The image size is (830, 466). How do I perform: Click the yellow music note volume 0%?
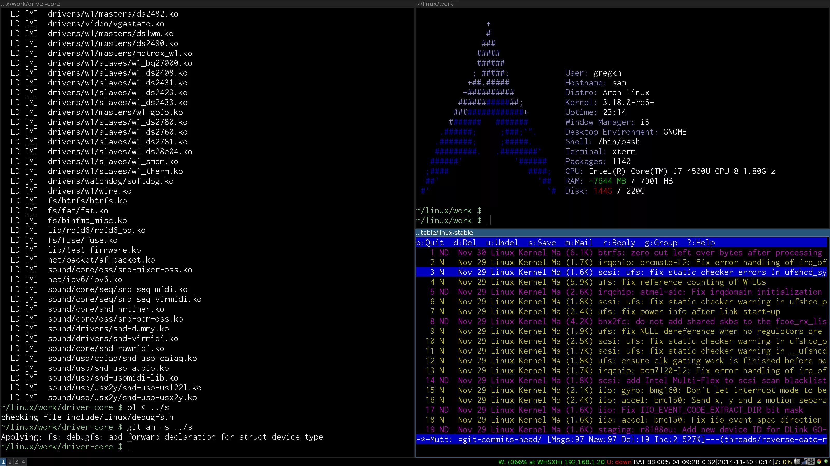[783, 462]
